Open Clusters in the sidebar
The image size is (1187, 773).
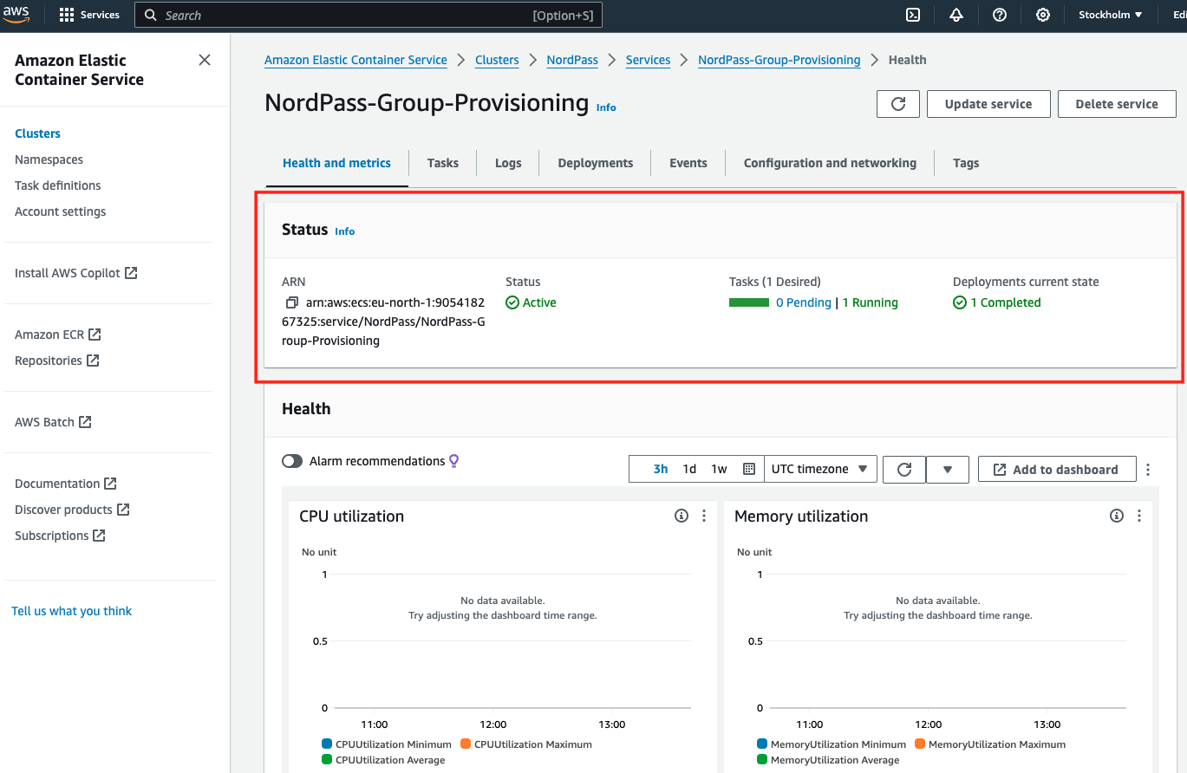point(37,133)
